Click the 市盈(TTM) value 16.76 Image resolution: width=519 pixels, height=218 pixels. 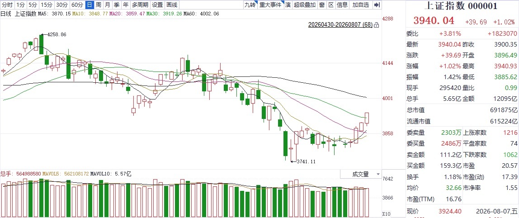pos(453,199)
